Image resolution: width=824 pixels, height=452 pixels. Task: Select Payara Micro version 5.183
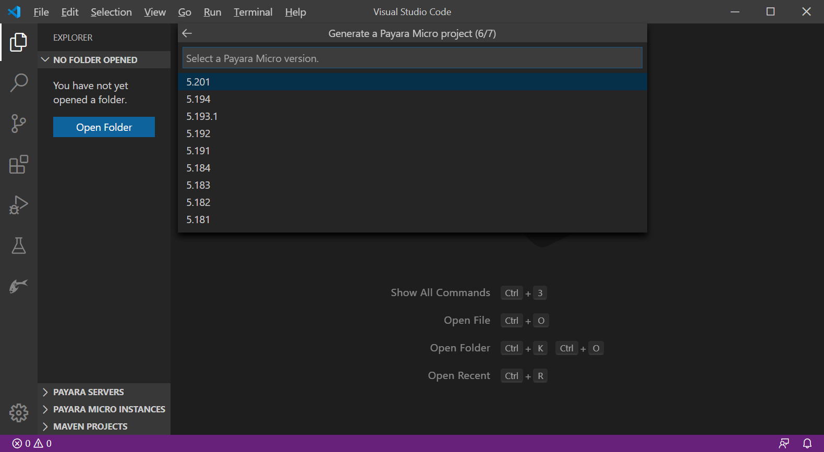[412, 185]
